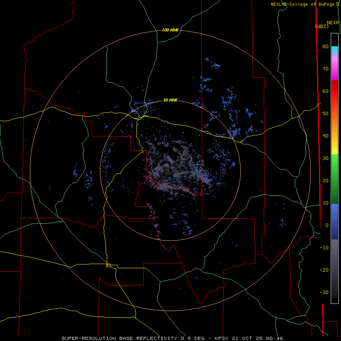Click the 80 dBZ scale value

tap(325, 46)
